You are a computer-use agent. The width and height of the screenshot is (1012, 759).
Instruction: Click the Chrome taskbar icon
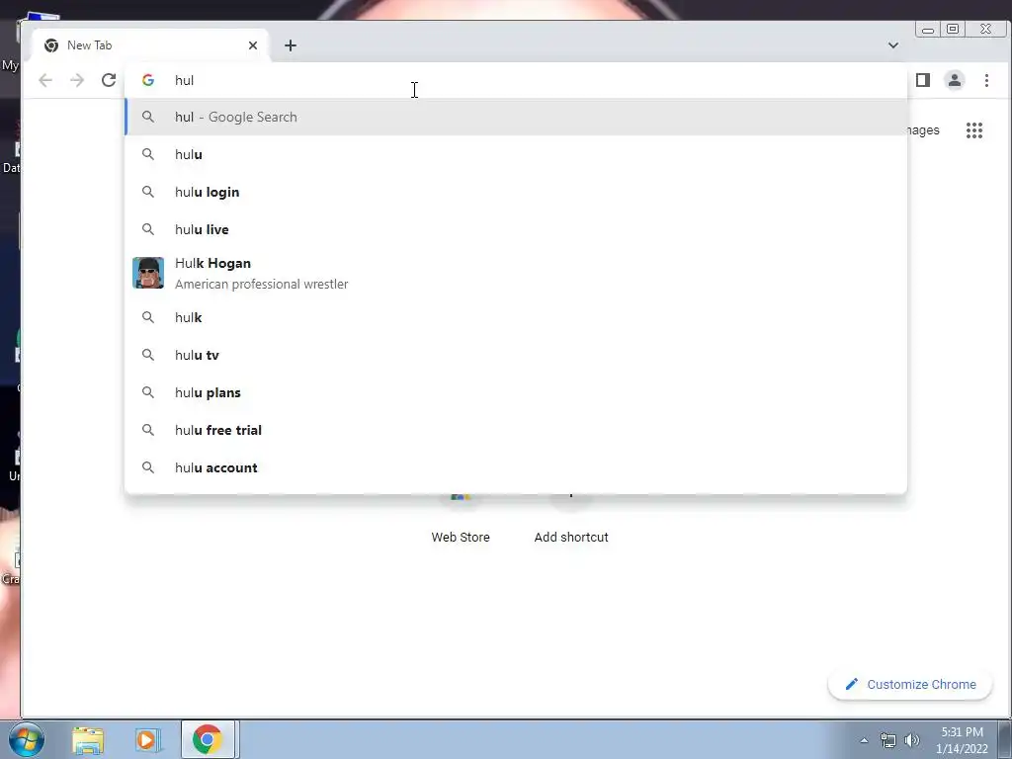(x=208, y=739)
